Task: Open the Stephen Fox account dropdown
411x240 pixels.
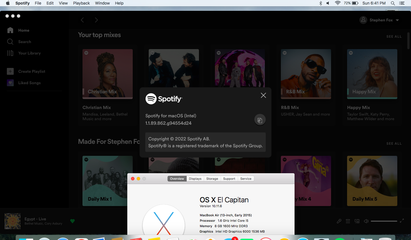Action: click(379, 20)
